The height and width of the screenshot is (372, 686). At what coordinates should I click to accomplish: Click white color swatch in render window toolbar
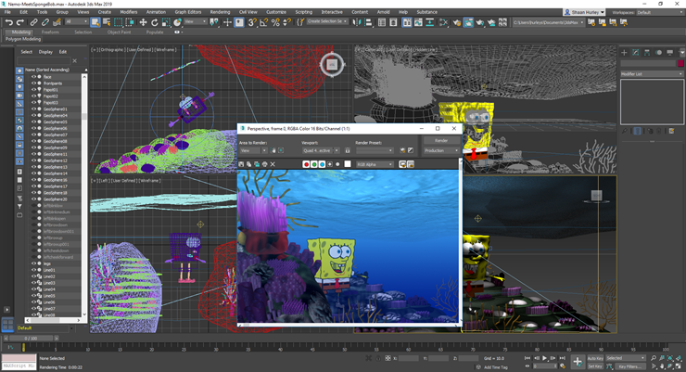coord(348,164)
